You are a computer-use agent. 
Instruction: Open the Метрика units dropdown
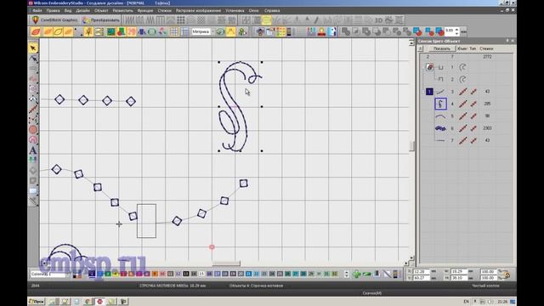click(x=203, y=32)
